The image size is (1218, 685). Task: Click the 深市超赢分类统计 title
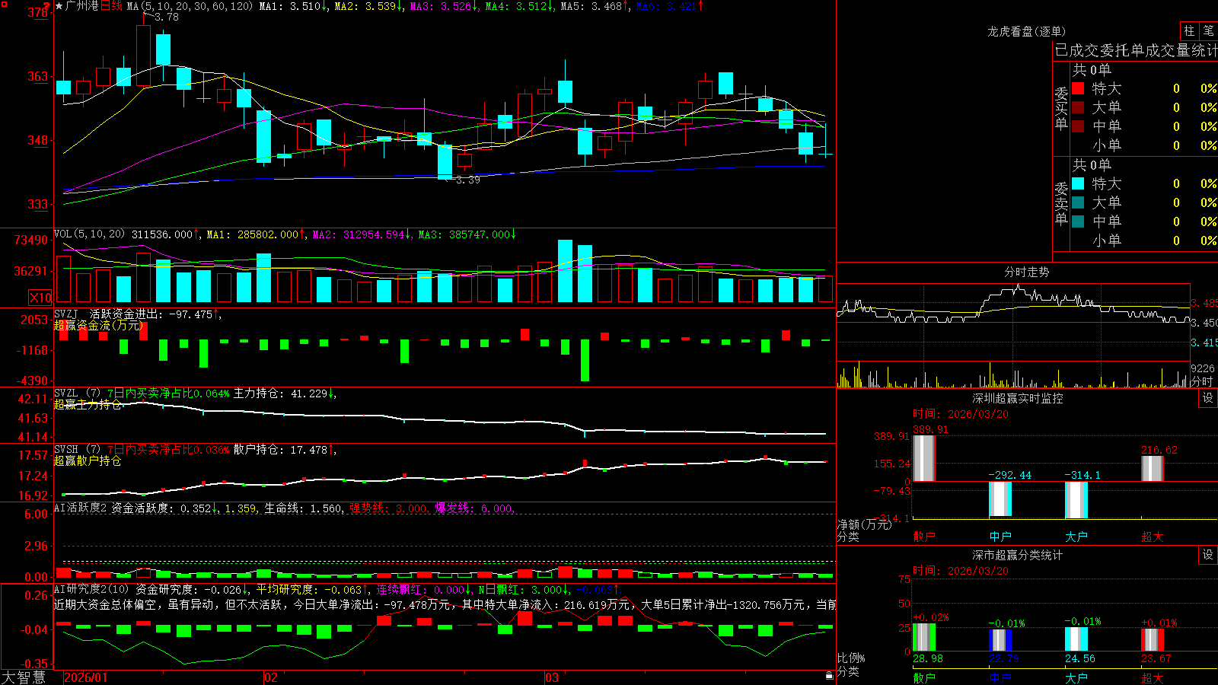pos(1018,555)
